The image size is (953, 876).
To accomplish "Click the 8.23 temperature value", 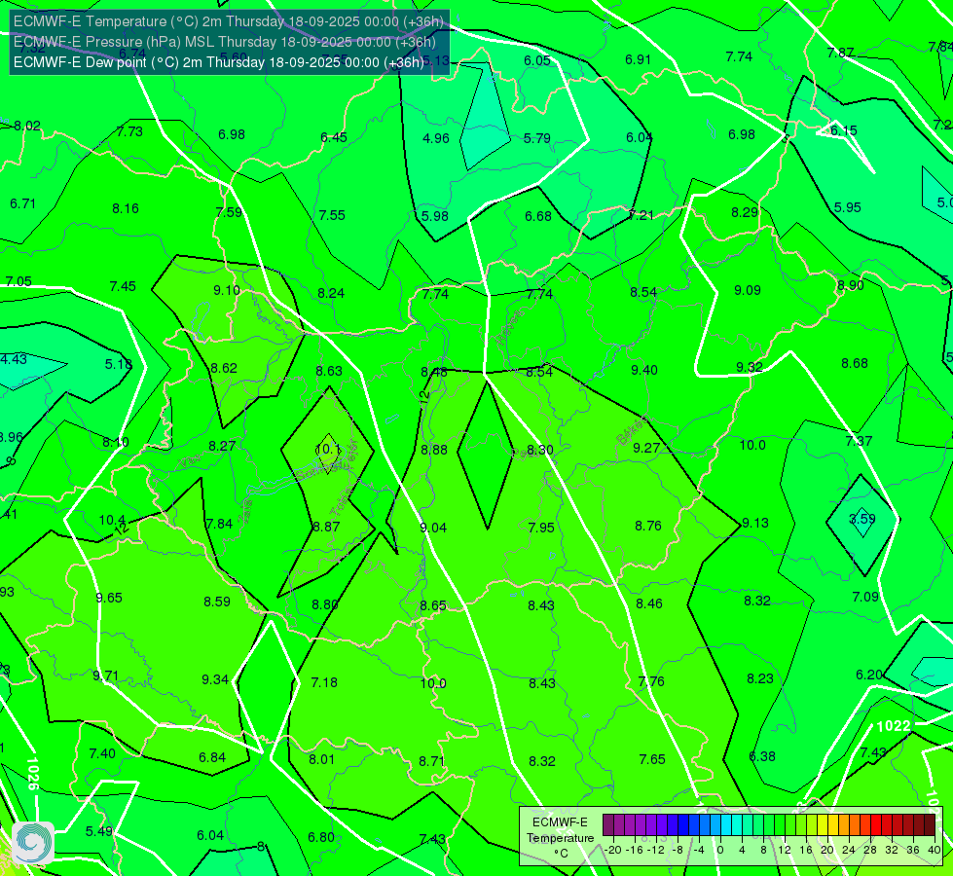I will coord(759,679).
